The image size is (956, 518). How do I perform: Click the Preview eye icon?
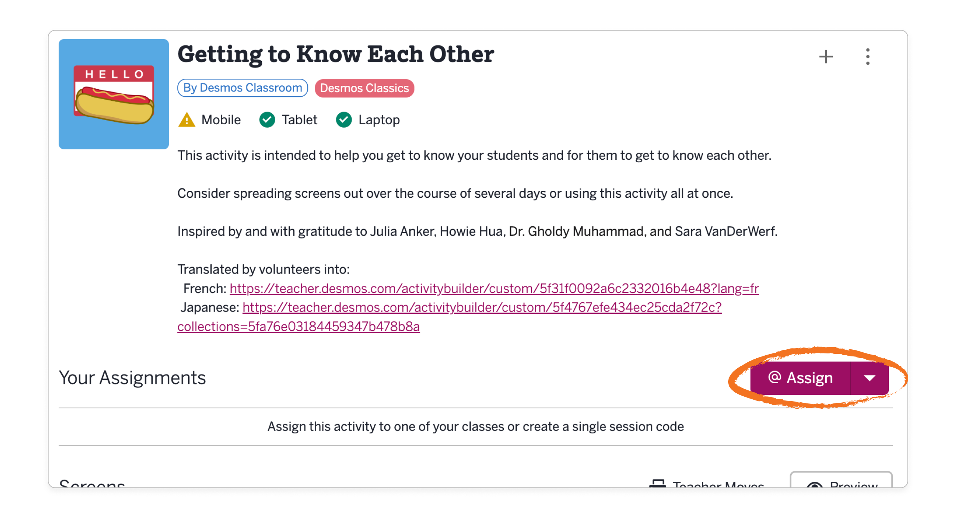814,485
